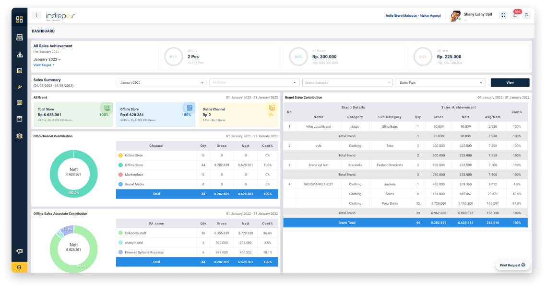Click the teal Offline Store legend dot
The image size is (546, 288).
tap(120, 165)
